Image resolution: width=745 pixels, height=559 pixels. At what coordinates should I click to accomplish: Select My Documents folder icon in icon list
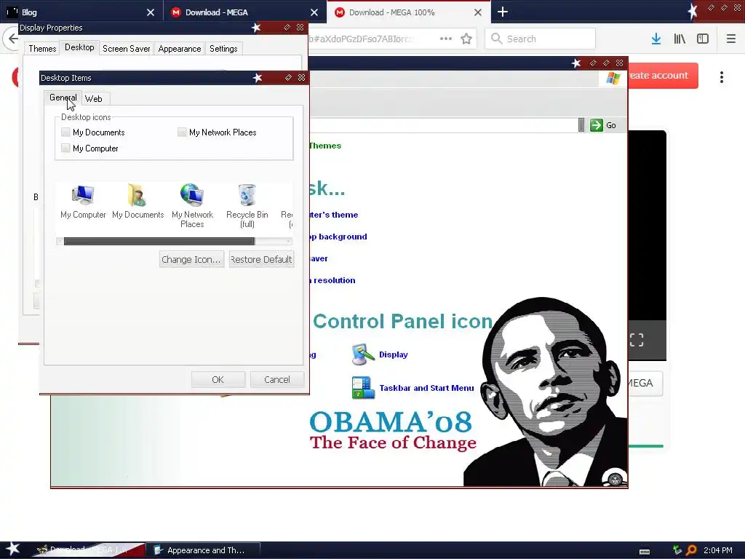[x=137, y=195]
